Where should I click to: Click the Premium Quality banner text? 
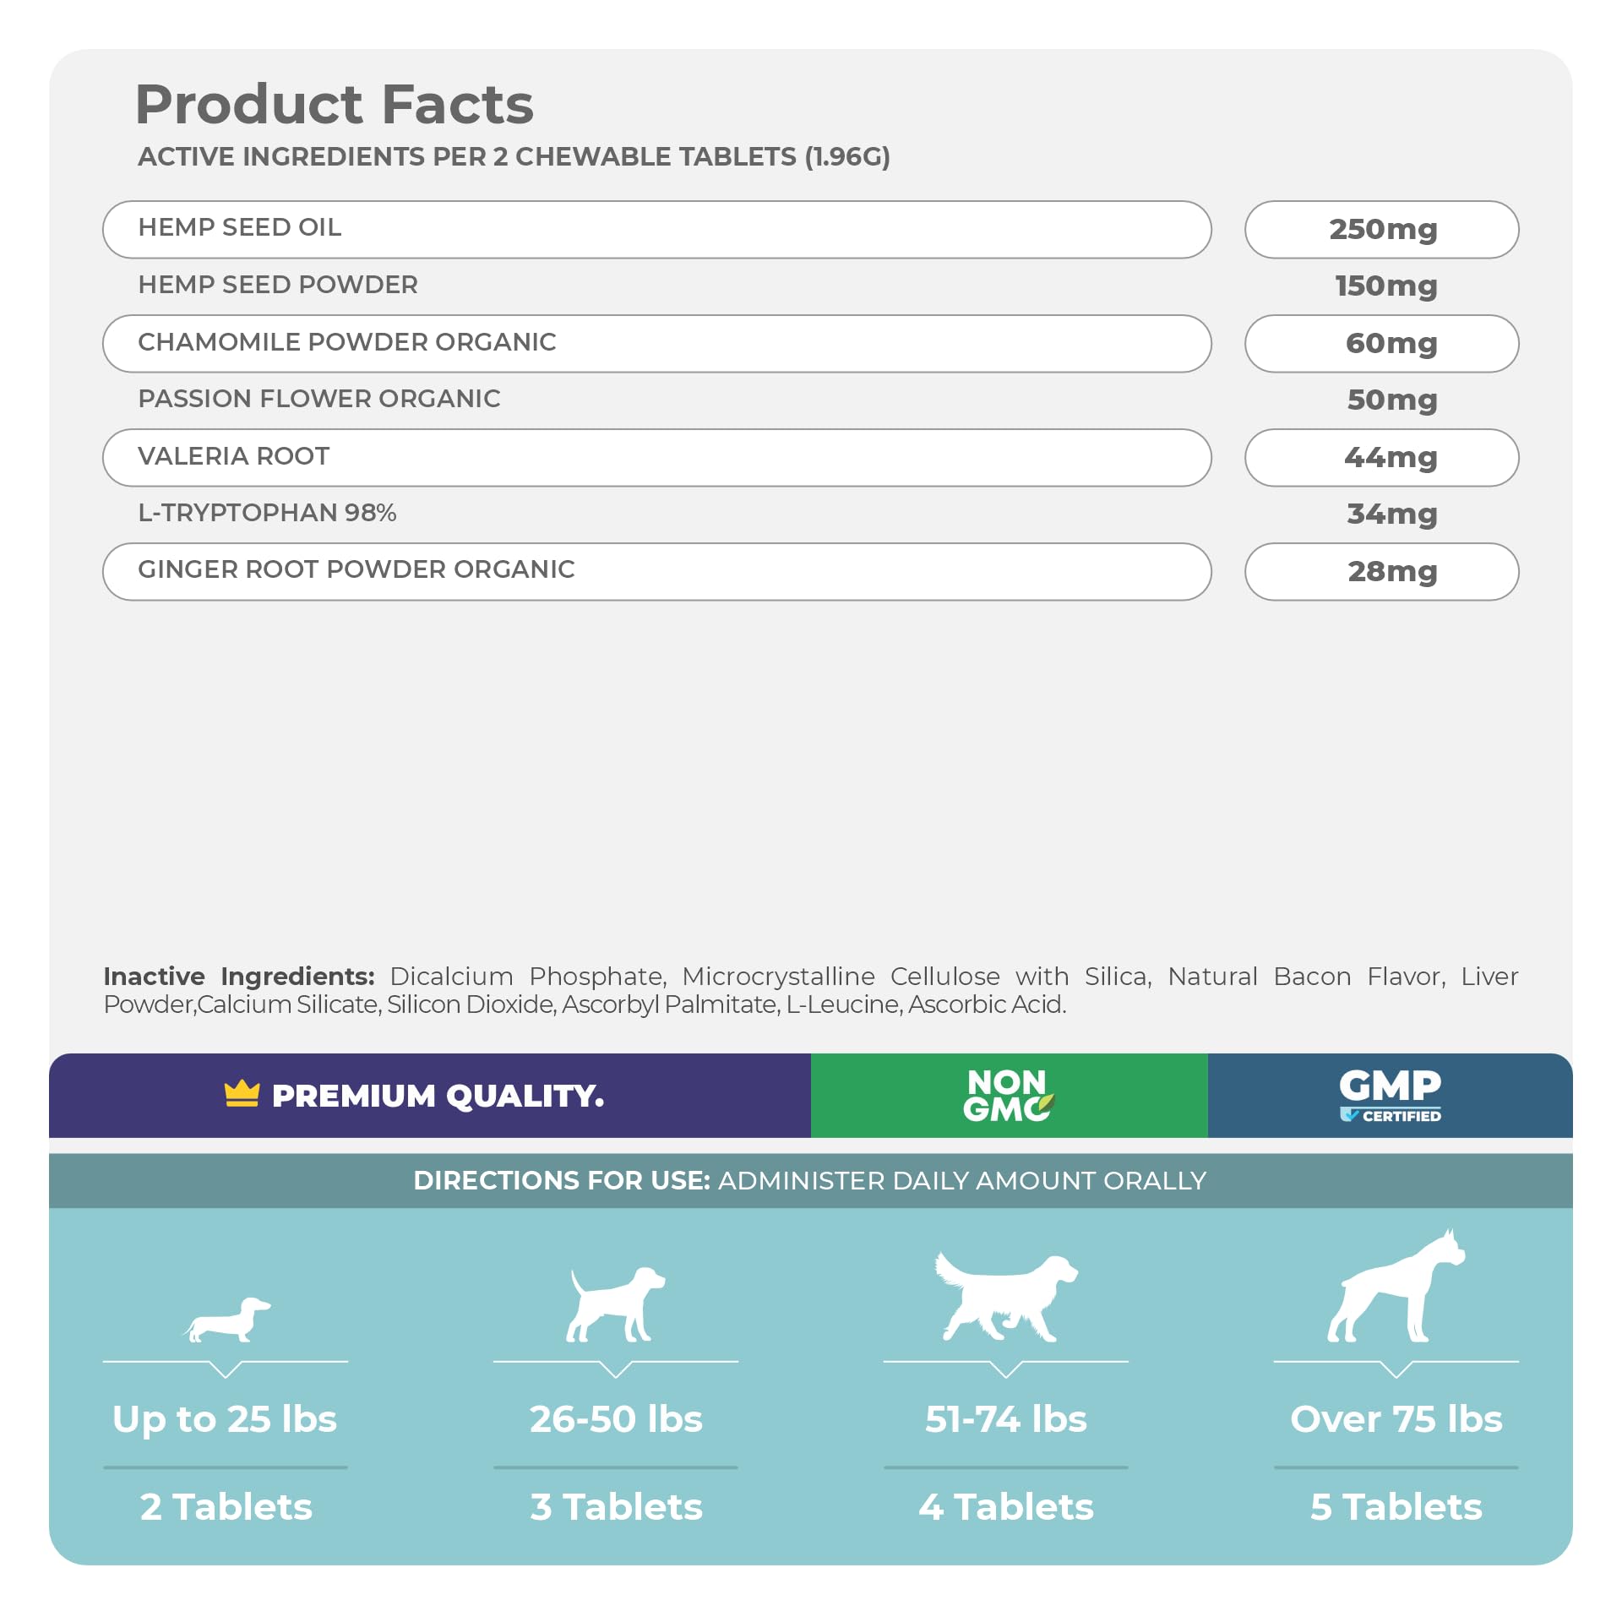(438, 1096)
